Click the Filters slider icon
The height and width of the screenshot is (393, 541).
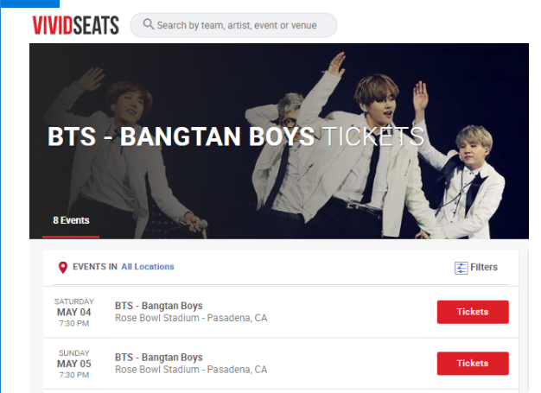[x=461, y=268]
